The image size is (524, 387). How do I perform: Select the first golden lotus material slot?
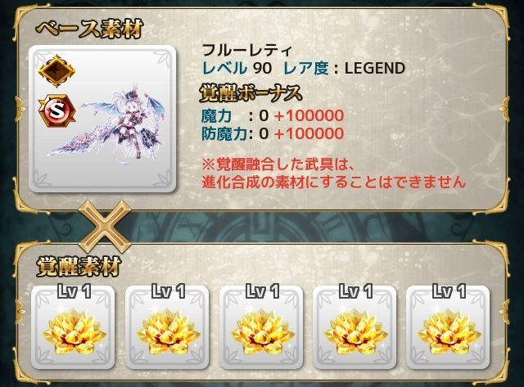73,327
